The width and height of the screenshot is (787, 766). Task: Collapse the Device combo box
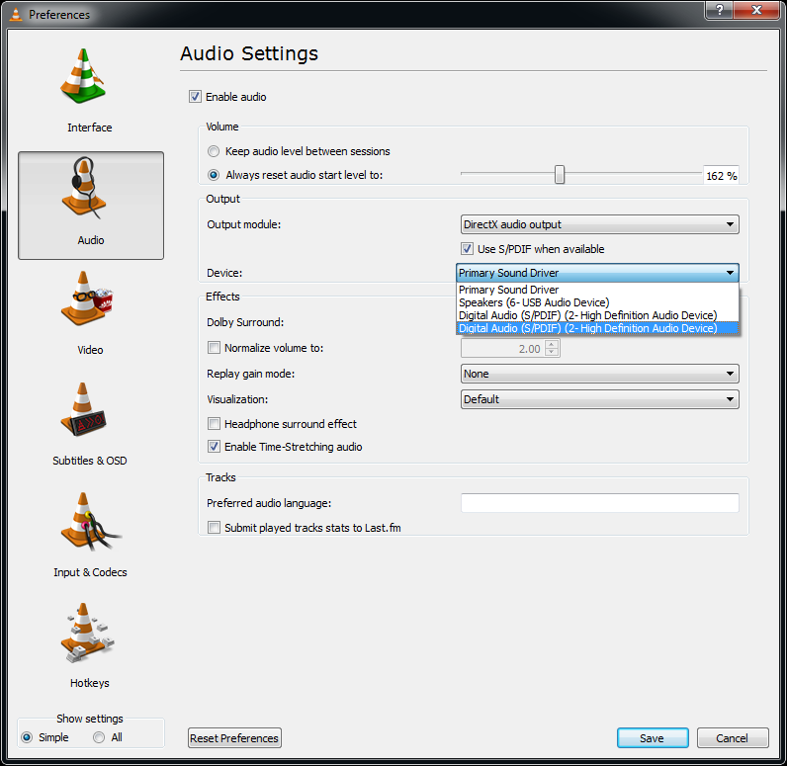(x=597, y=273)
